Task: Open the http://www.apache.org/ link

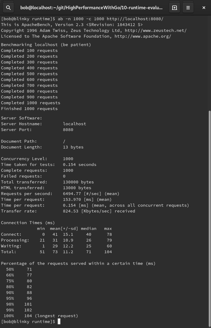Action: [x=143, y=36]
